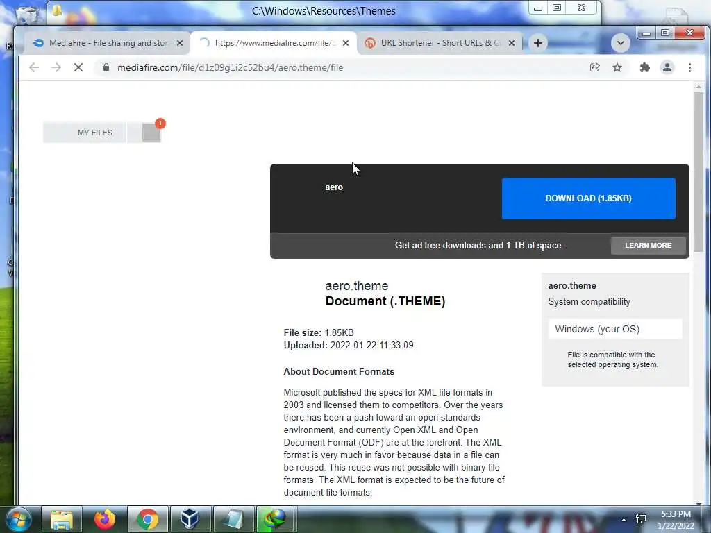Switch to MediaFire File sharing tab

106,43
